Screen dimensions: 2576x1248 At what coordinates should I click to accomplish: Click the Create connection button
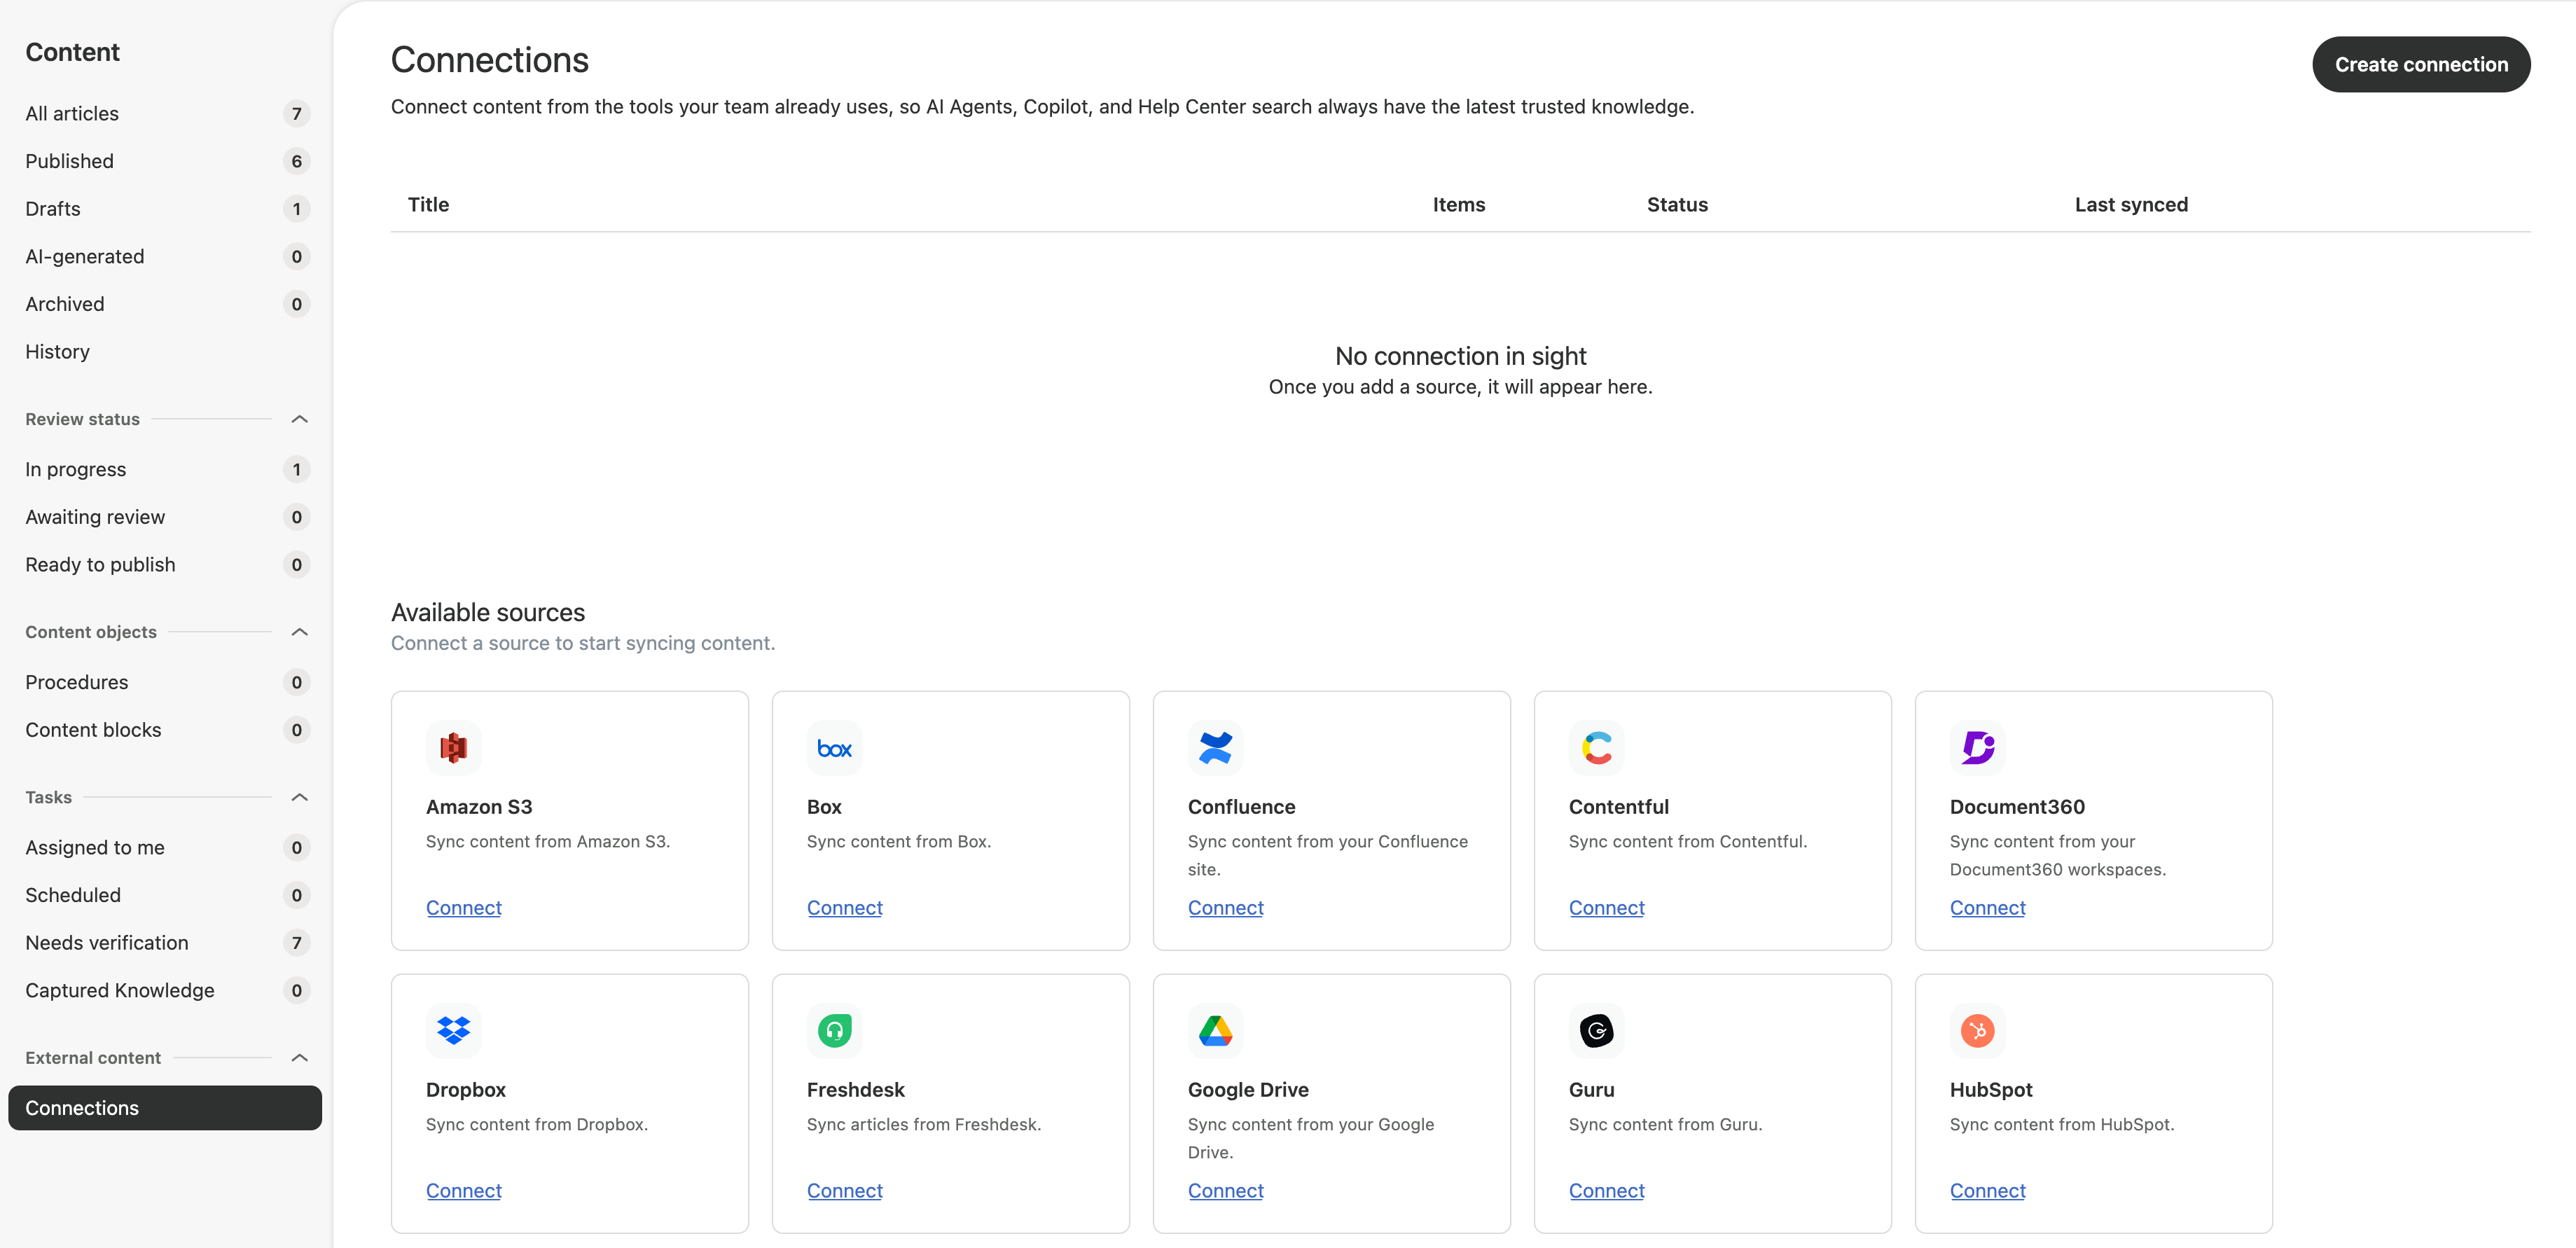(x=2421, y=65)
